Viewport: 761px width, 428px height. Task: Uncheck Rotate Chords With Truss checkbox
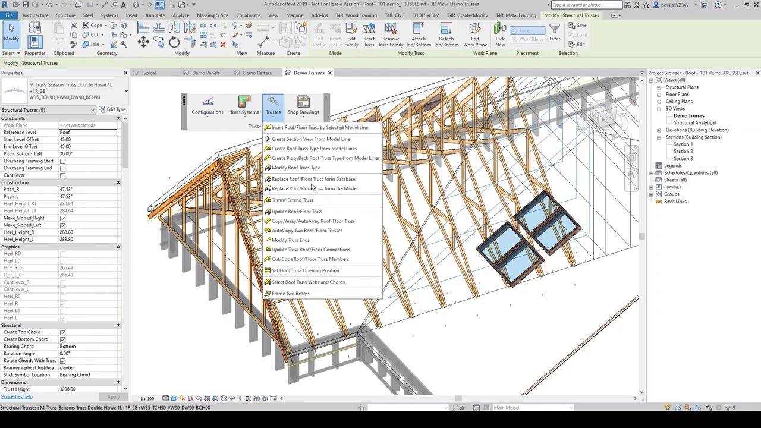click(62, 361)
